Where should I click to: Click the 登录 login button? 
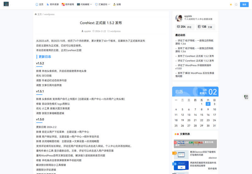tap(244, 4)
